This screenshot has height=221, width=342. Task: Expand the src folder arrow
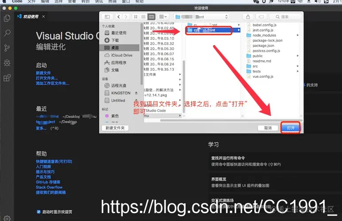click(x=298, y=66)
